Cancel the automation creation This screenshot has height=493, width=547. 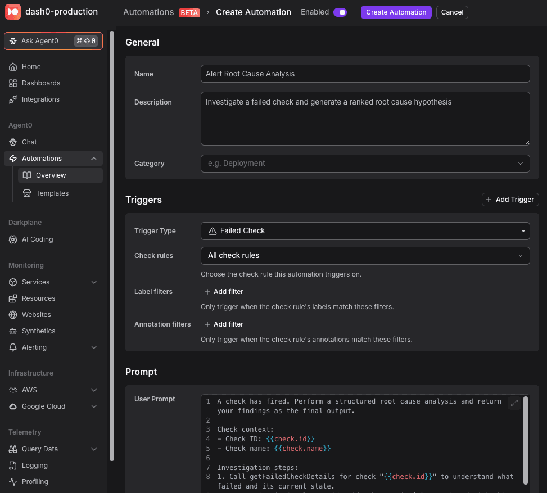tap(452, 12)
